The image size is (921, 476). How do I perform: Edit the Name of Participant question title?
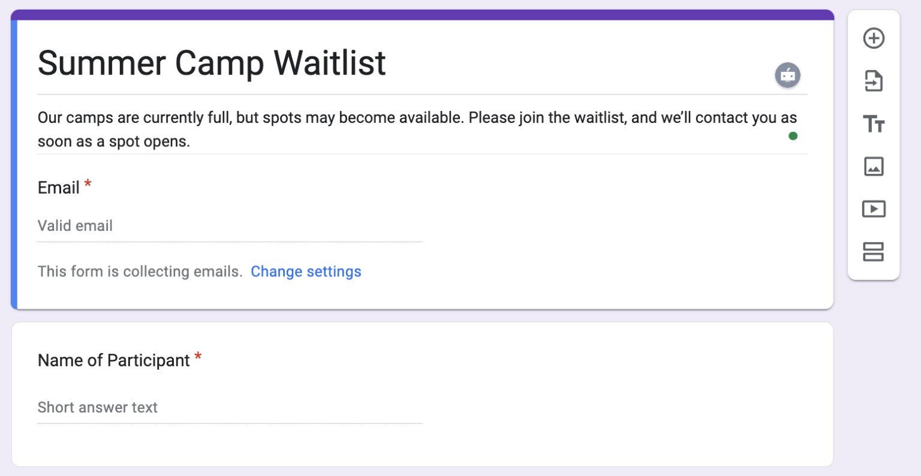(x=112, y=360)
